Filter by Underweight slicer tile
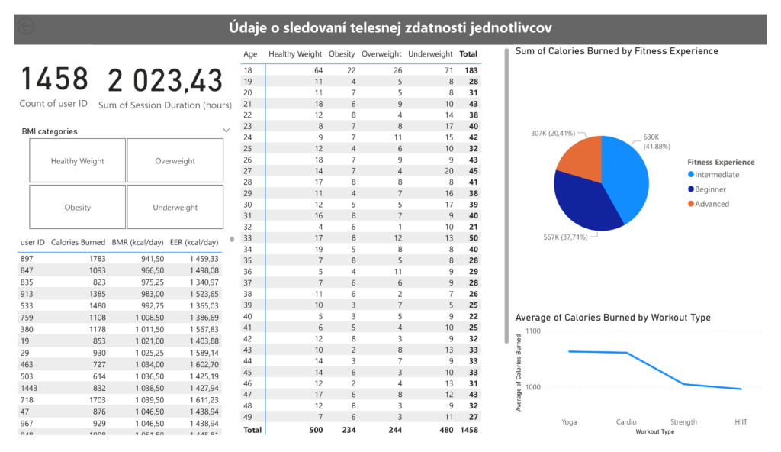This screenshot has height=452, width=781. pos(175,207)
